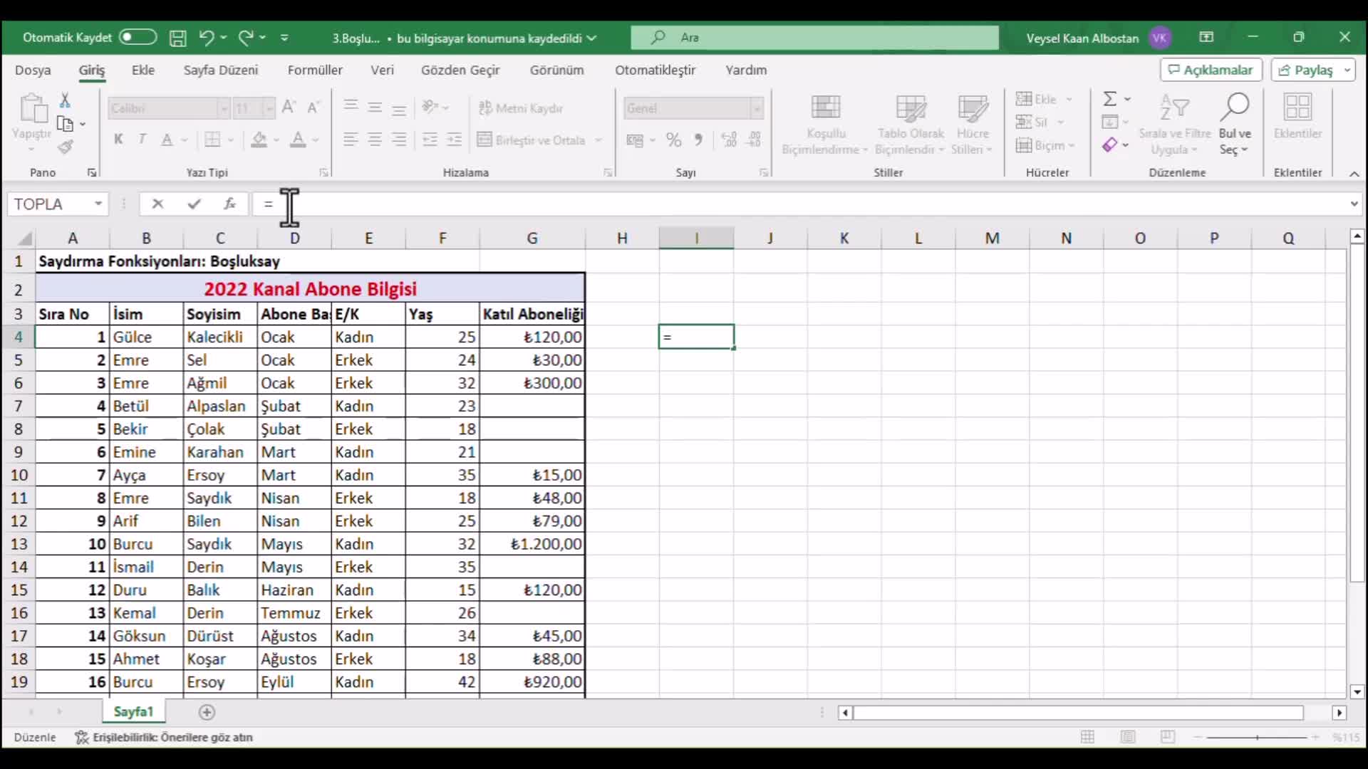
Task: Click Birleştir ve Ortala button
Action: pos(532,140)
